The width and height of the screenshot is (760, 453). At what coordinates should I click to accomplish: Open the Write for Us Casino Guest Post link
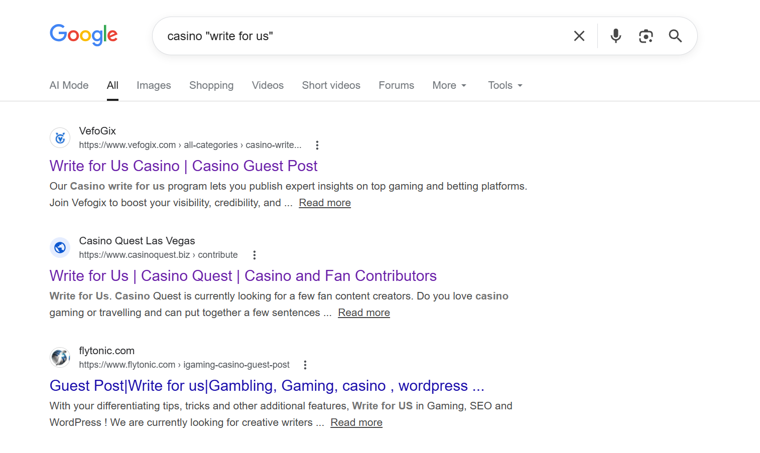[x=183, y=166]
